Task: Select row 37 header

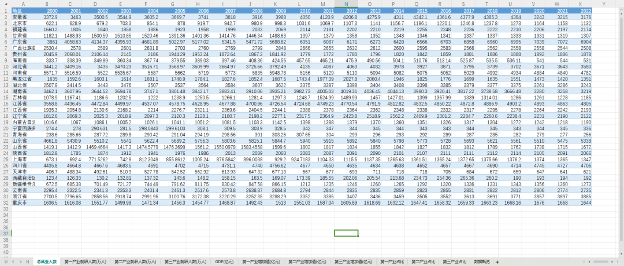Action: coord(6,234)
